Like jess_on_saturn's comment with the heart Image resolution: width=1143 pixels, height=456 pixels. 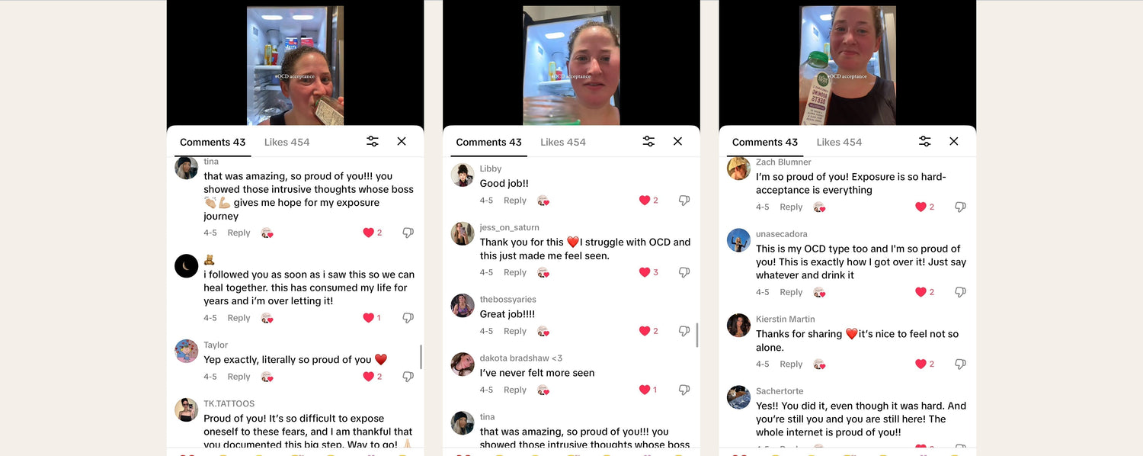pyautogui.click(x=645, y=272)
